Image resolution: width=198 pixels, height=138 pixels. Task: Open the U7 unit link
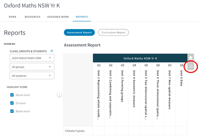[170, 65]
